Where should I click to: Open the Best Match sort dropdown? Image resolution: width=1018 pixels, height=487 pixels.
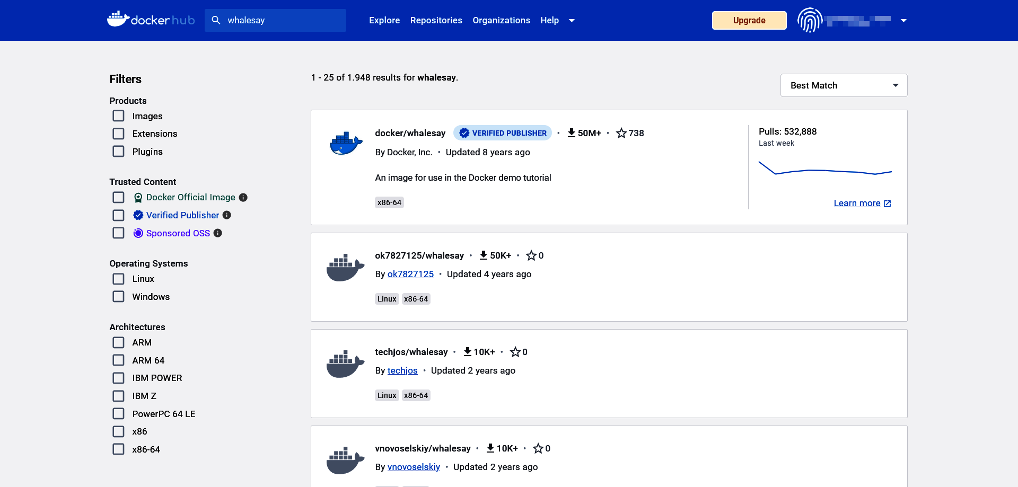pyautogui.click(x=843, y=85)
